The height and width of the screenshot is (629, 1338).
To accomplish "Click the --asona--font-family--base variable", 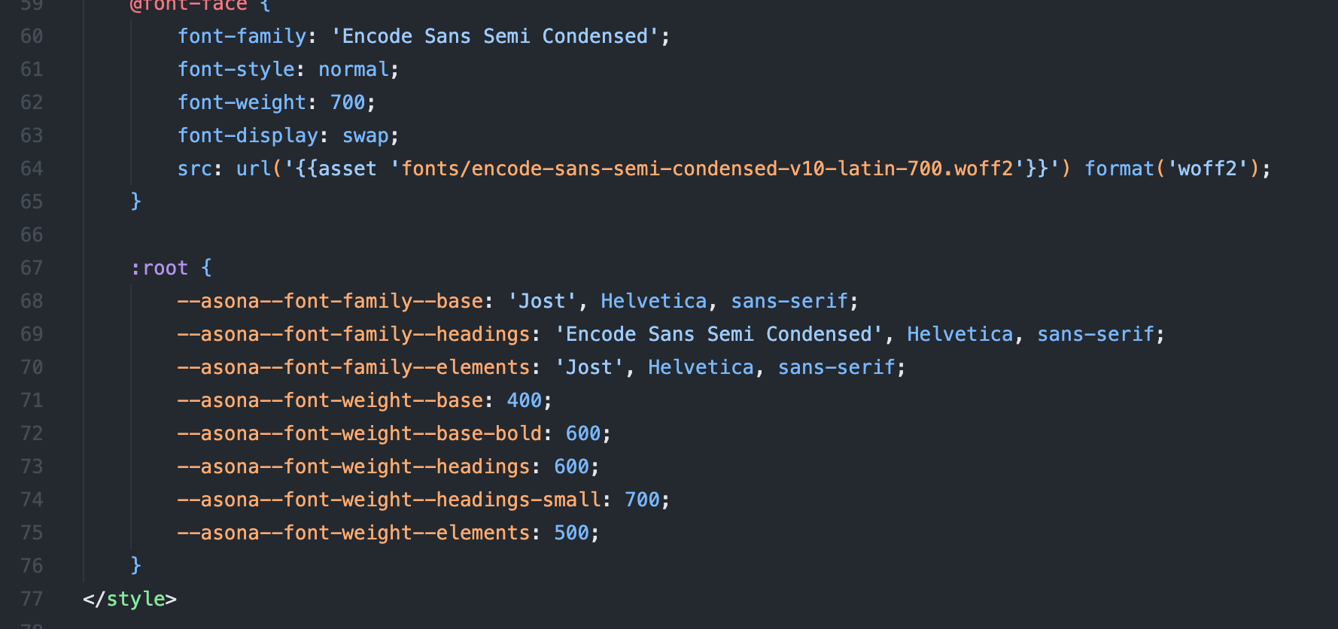I will click(330, 301).
